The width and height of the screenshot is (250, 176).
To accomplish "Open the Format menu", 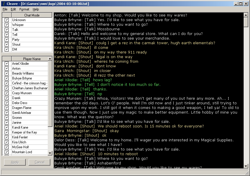I will (24, 9).
